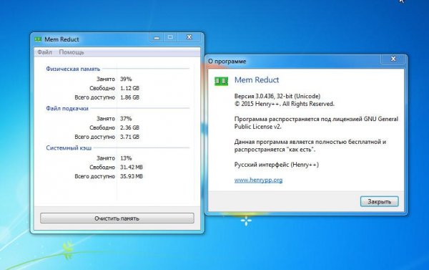Click the GNU General Public License paragraph
The image size is (429, 270).
click(316, 122)
